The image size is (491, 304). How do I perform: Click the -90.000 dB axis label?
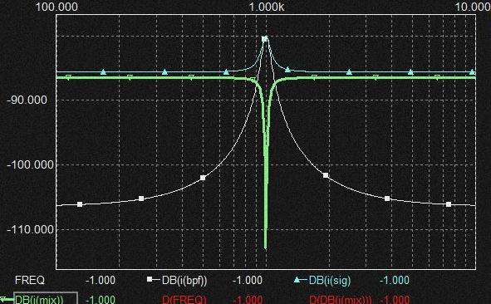[x=27, y=101]
